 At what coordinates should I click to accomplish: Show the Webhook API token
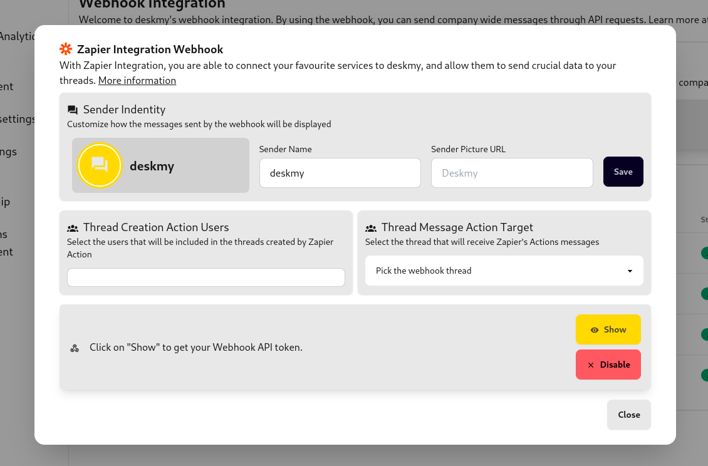coord(608,329)
